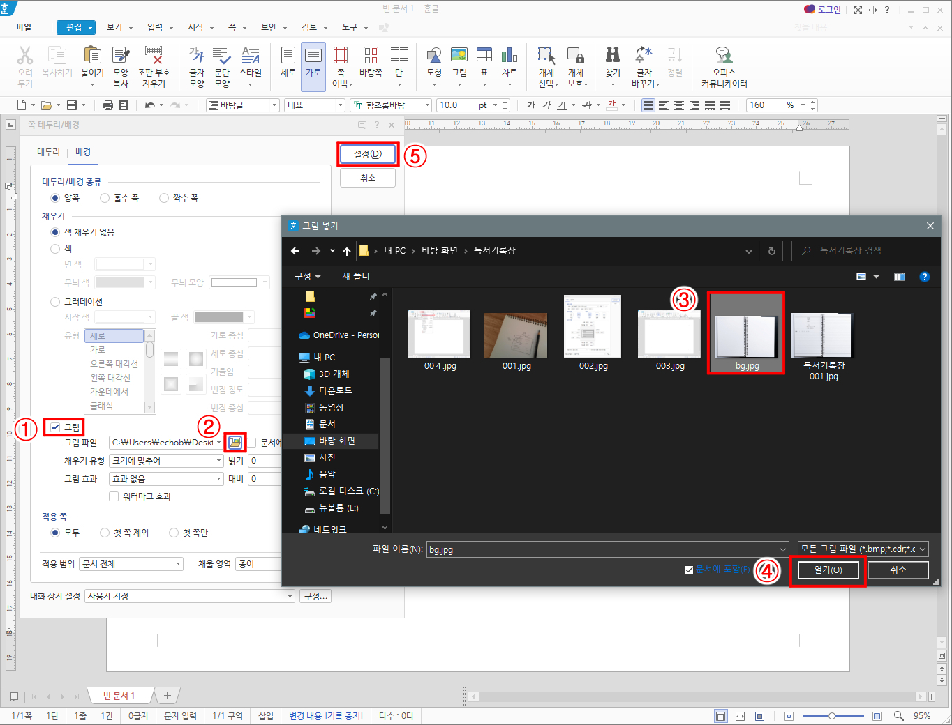Screen dimensions: 952x725
Task: Click the 단 (columns) icon
Action: [x=399, y=56]
